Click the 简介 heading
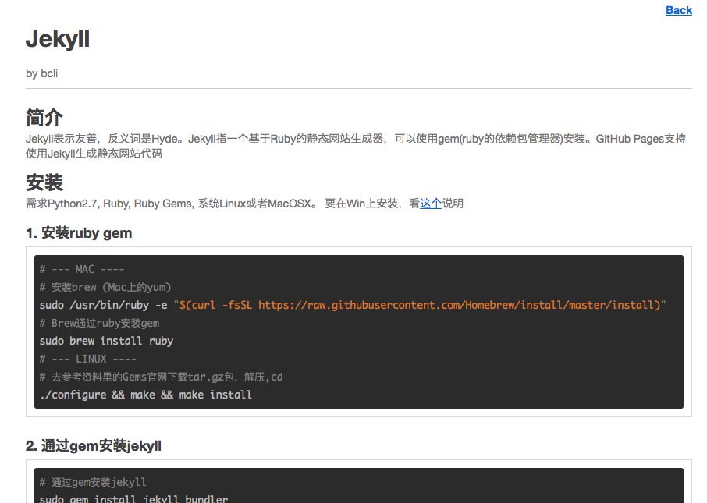707x503 pixels. 44,118
